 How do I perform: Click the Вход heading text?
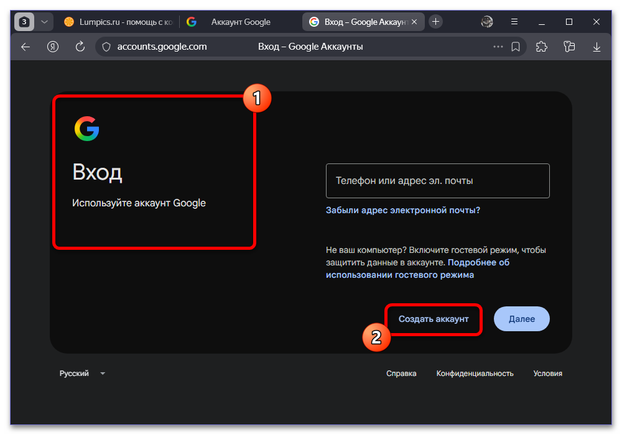pos(97,172)
